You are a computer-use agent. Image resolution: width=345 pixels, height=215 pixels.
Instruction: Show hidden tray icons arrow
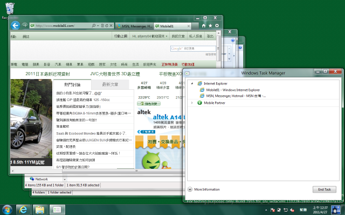266,210
